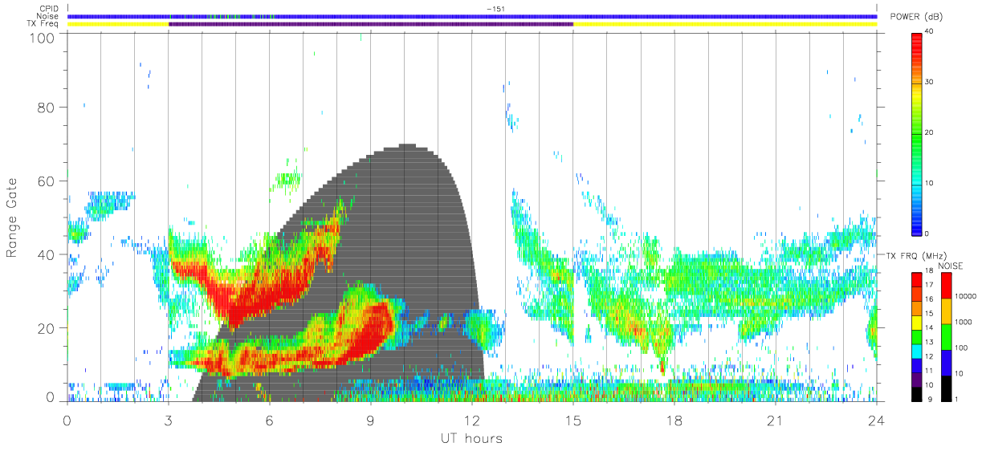
Task: Click the 11 tick on the TX FRQ scale
Action: (931, 371)
